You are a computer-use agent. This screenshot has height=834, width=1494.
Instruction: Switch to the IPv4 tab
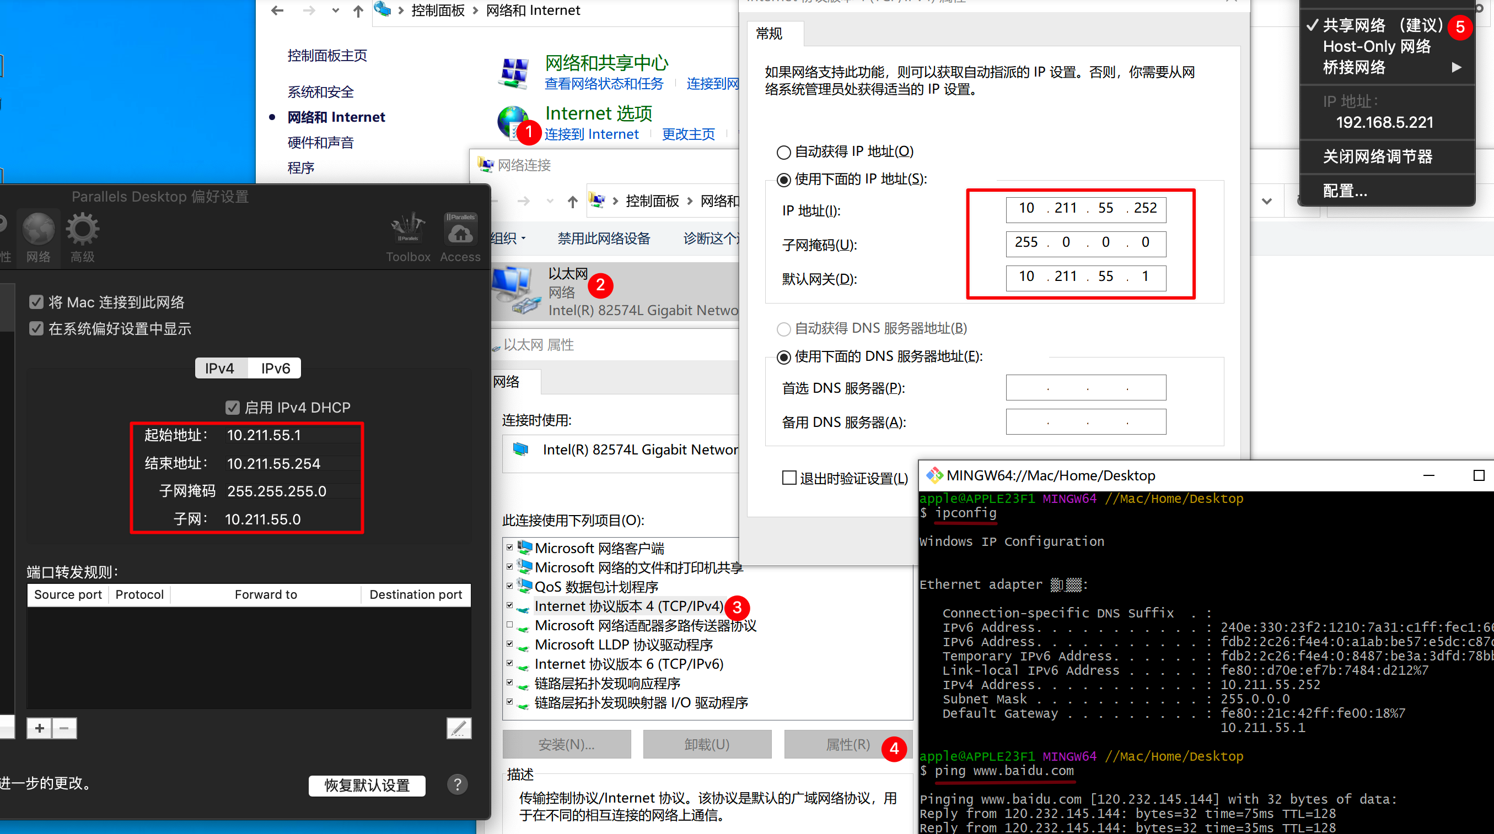(220, 369)
